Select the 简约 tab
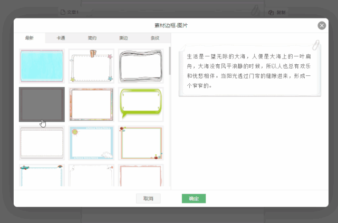The width and height of the screenshot is (338, 223). [x=92, y=38]
